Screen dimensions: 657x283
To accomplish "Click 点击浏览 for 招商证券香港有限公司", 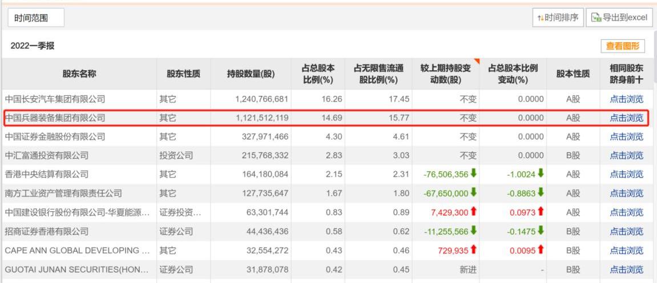I will click(626, 231).
